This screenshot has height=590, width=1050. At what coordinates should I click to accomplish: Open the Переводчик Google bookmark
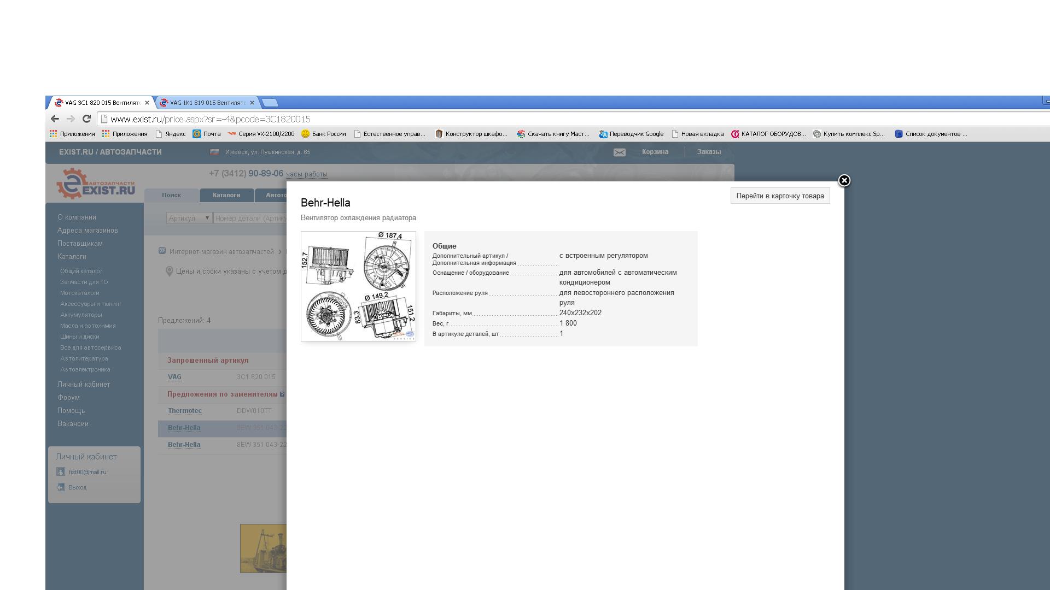tap(631, 134)
